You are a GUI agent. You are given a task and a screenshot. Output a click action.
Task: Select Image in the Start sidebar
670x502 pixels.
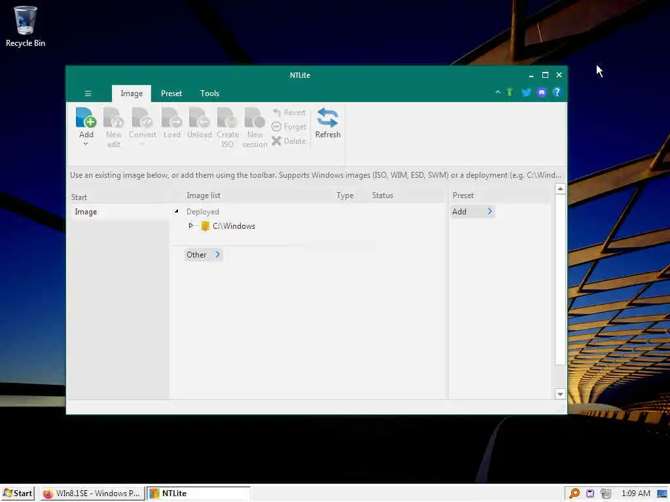(x=120, y=212)
